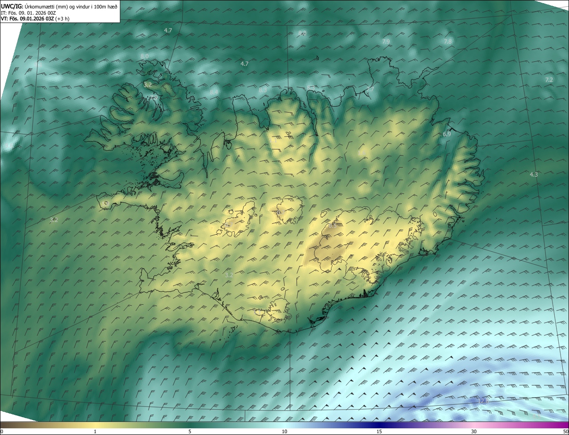
Task: Click the '7.8' value label on the map
Action: (x=448, y=41)
